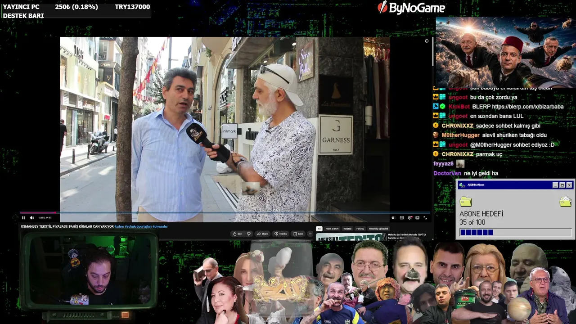
Task: Click KickBot username in chat
Action: (459, 107)
